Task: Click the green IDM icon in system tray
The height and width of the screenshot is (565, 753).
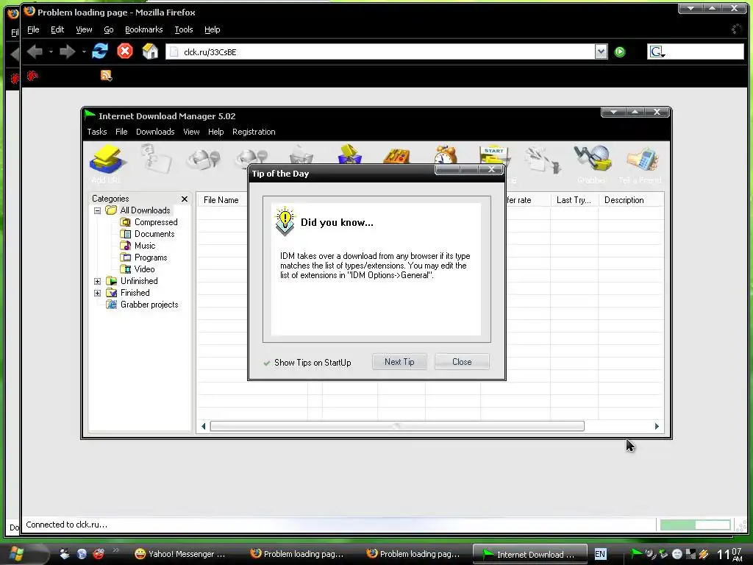Action: point(636,554)
